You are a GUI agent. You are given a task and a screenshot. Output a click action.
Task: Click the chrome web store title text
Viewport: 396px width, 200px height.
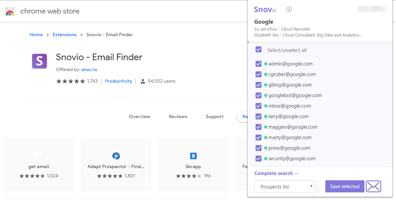50,11
